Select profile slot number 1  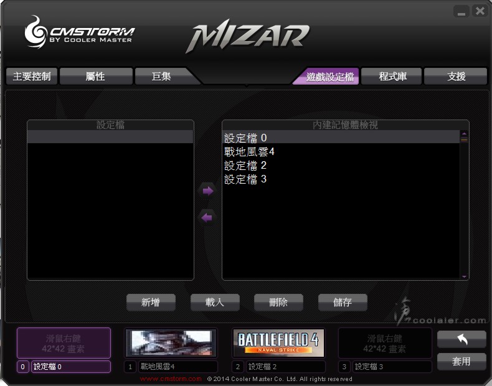pyautogui.click(x=130, y=367)
